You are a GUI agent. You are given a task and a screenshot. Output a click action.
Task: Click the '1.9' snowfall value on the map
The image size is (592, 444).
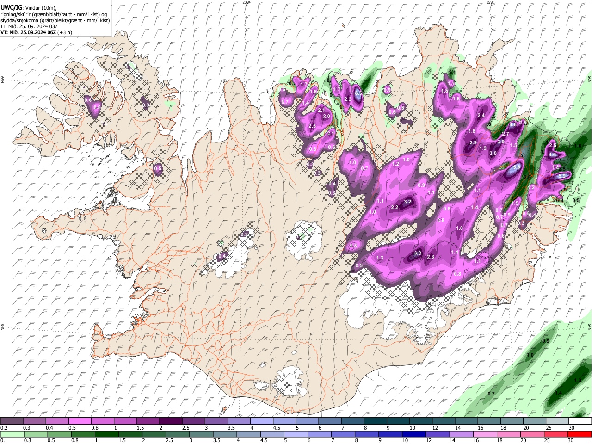483,148
